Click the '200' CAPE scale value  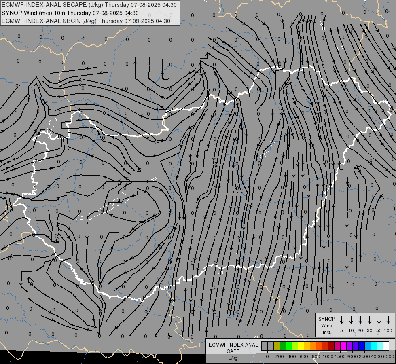point(280,356)
